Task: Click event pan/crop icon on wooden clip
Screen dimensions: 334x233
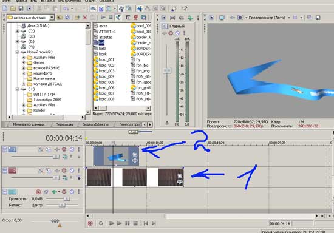Action: 180,176
